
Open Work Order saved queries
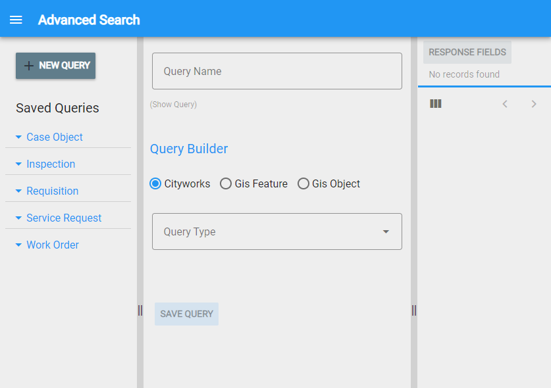(x=53, y=245)
